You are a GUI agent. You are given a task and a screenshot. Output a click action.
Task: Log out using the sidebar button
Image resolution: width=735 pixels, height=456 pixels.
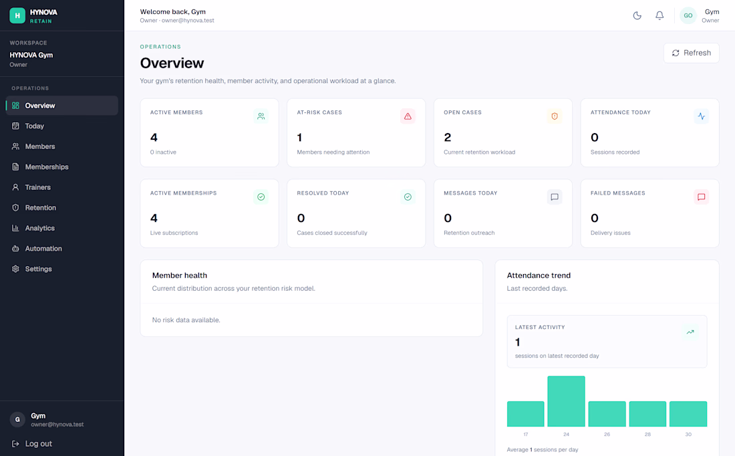pyautogui.click(x=32, y=444)
